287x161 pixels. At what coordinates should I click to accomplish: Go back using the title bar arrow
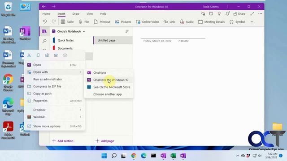44,7
